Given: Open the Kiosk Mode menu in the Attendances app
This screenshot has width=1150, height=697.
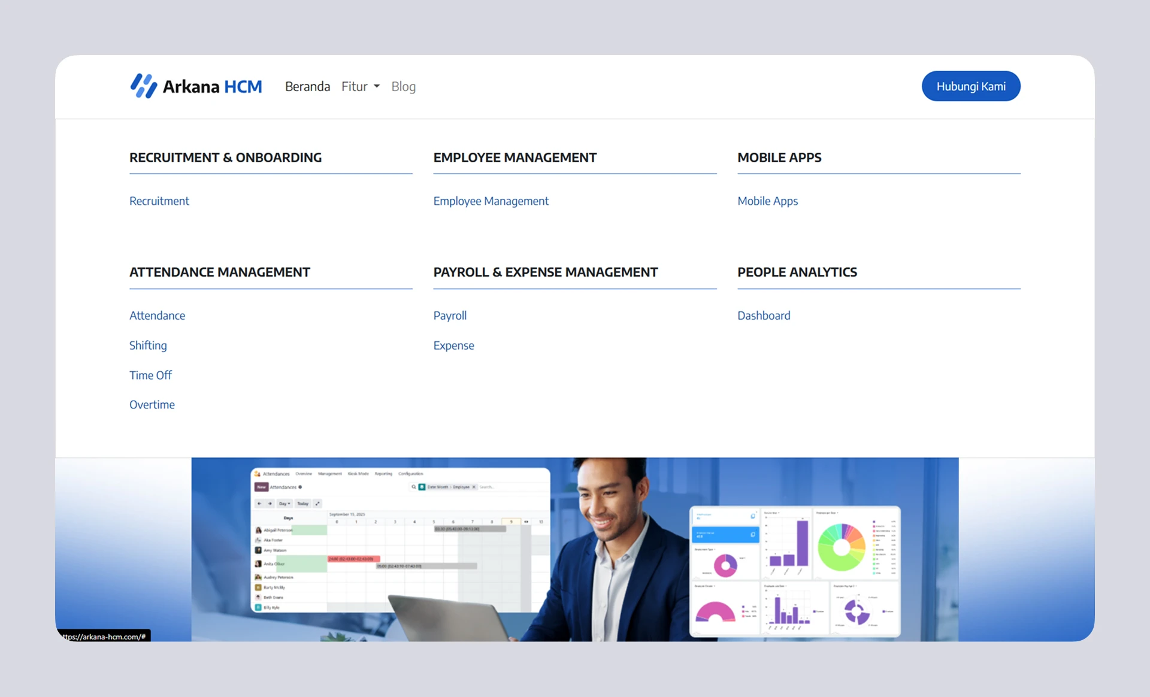Looking at the screenshot, I should click(x=358, y=474).
